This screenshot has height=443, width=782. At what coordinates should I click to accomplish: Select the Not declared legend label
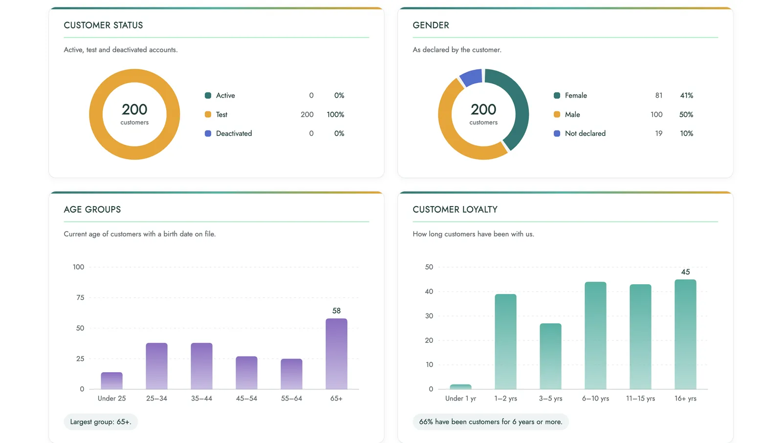(585, 133)
